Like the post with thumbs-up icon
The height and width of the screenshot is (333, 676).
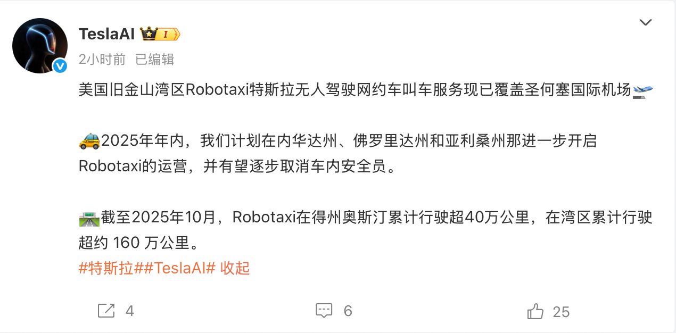[x=535, y=311]
